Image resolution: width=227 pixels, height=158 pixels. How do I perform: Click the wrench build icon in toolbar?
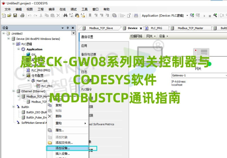(x=215, y=15)
